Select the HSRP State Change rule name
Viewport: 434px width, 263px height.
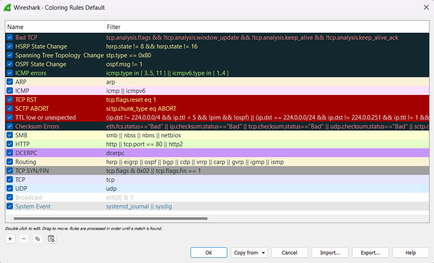click(x=41, y=46)
